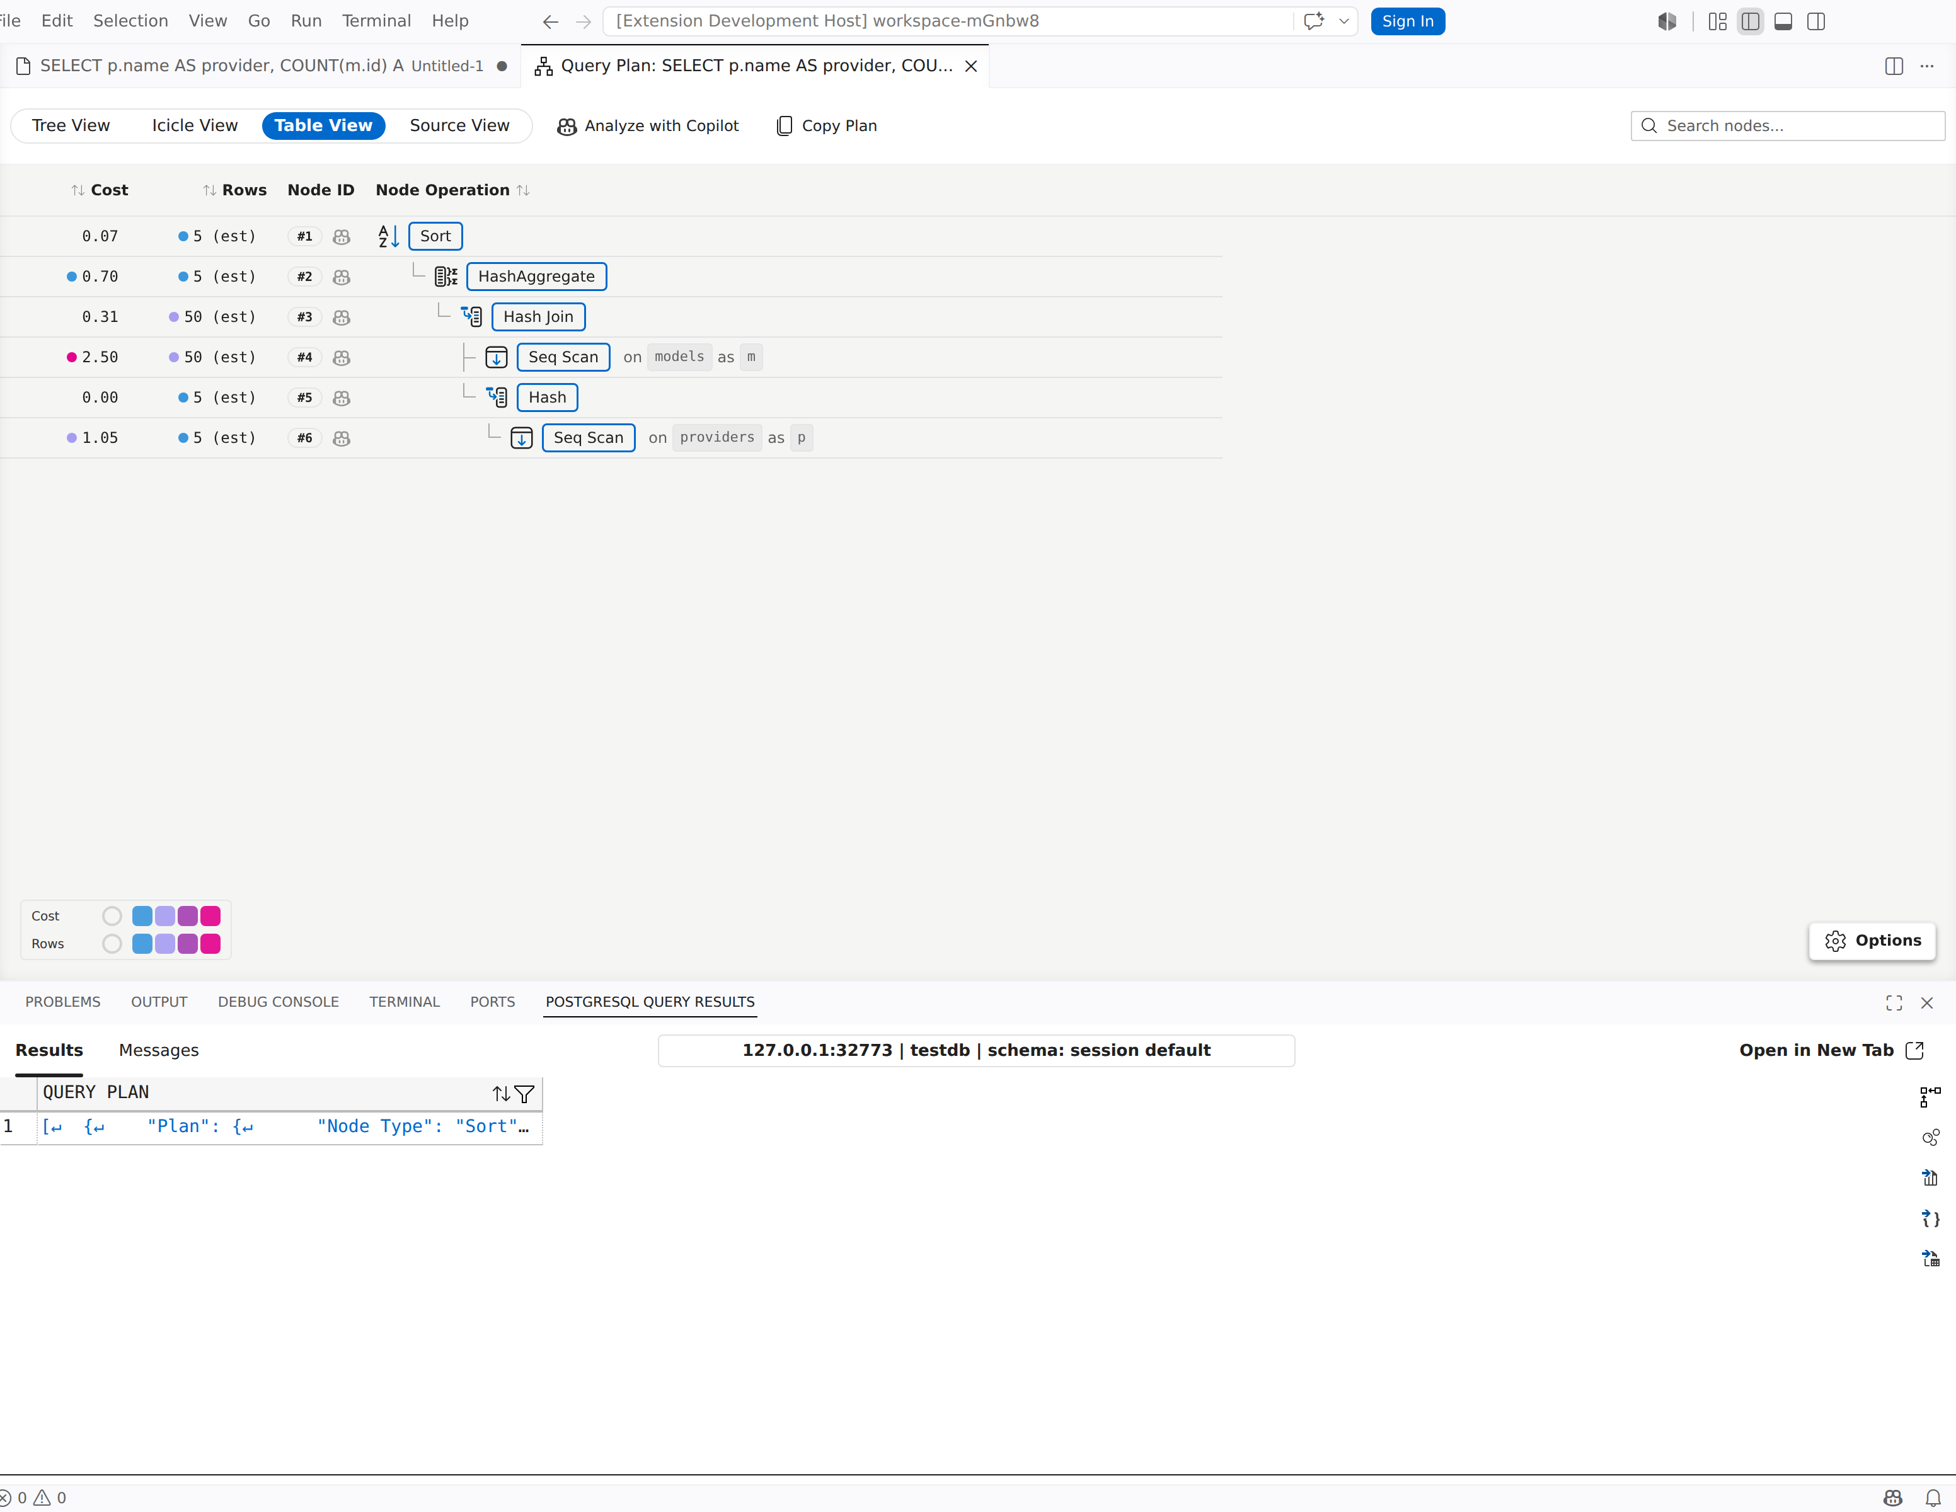
Task: Analyze node #1 with Copilot icon
Action: pos(341,236)
